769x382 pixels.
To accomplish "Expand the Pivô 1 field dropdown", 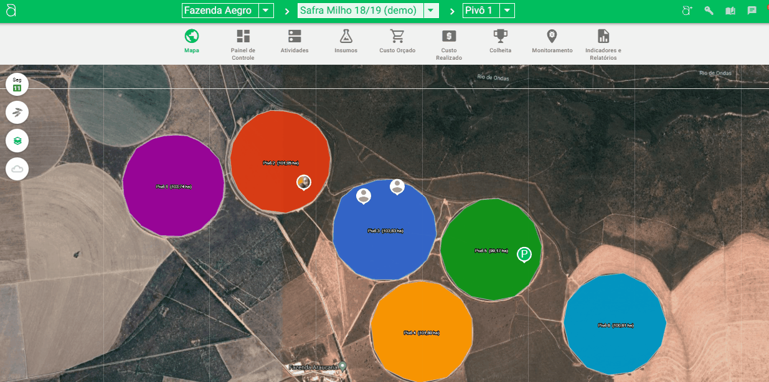I will [507, 11].
